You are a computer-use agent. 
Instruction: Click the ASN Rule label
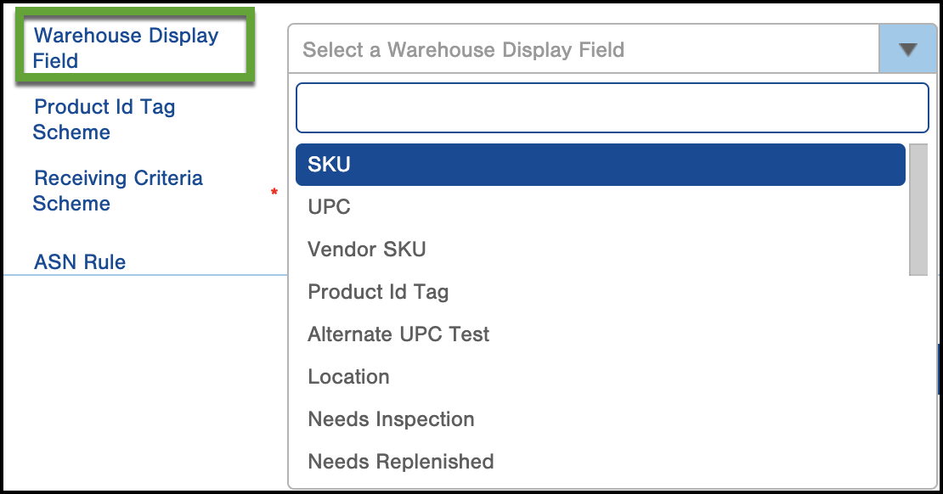click(x=79, y=262)
